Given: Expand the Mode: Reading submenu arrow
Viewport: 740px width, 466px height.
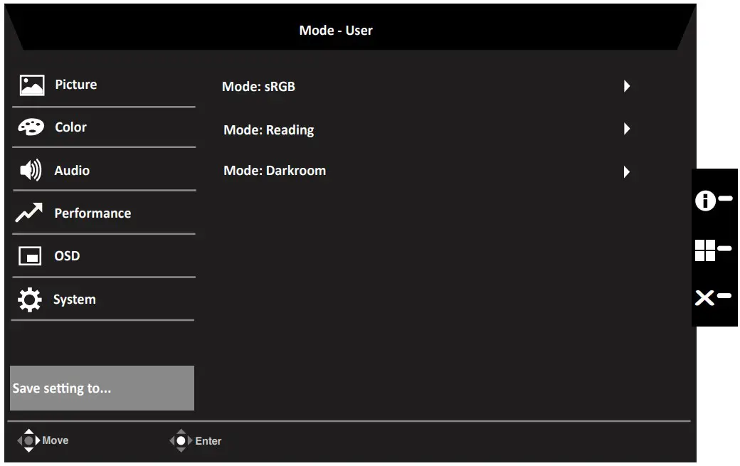Looking at the screenshot, I should click(x=627, y=129).
